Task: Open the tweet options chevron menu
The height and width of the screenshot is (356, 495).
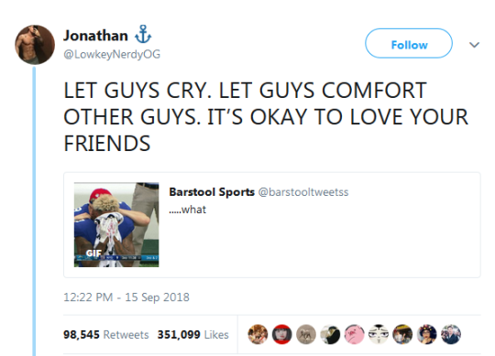Action: [x=474, y=45]
